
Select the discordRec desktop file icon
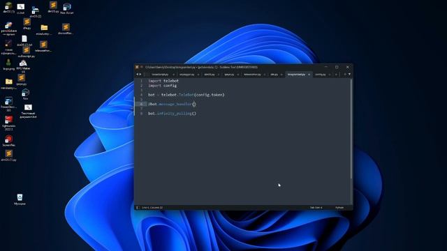(x=66, y=29)
